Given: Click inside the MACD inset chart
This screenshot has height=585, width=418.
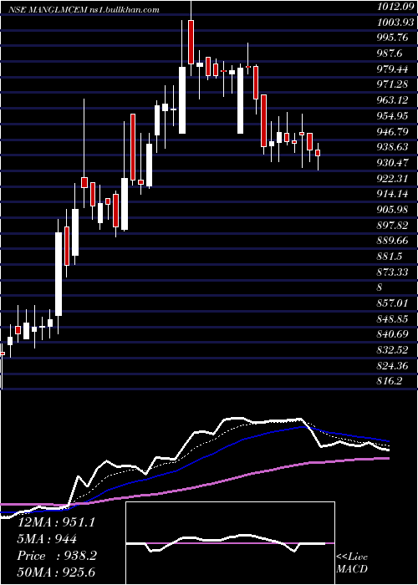Looking at the screenshot, I should click(230, 543).
